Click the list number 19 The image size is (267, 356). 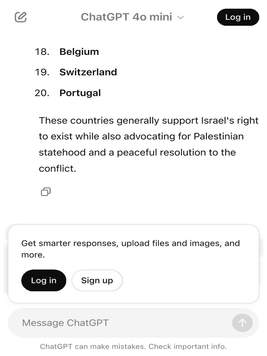[42, 72]
